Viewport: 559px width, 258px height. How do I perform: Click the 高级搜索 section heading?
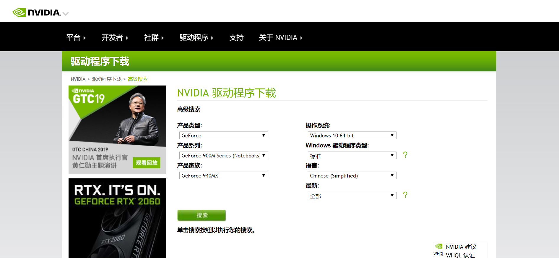(x=189, y=109)
